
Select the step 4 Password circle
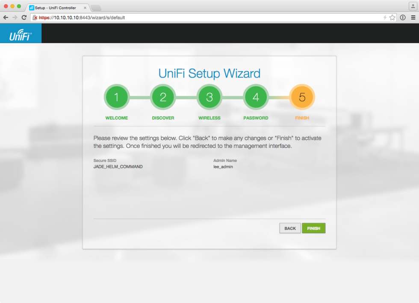[x=256, y=97]
